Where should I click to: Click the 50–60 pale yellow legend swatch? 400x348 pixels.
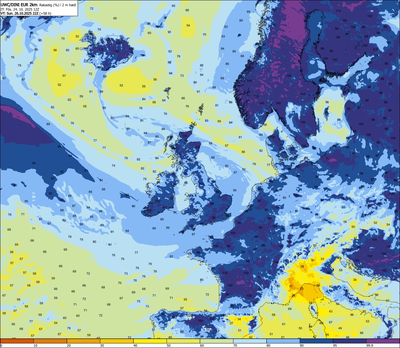(183, 341)
